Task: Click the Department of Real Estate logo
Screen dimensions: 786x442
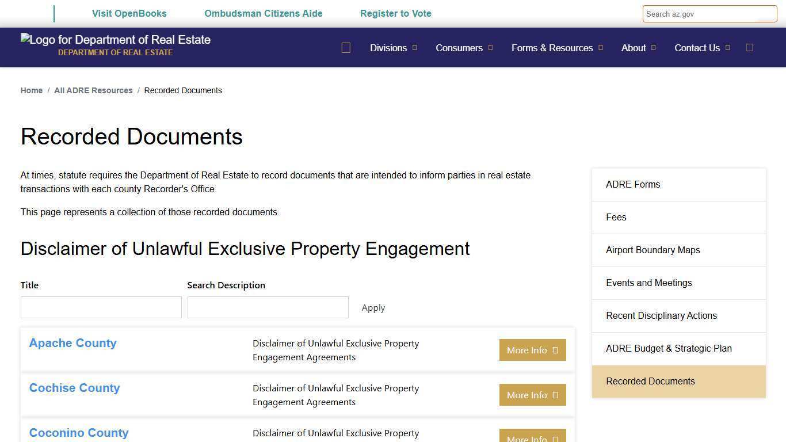Action: [x=115, y=40]
